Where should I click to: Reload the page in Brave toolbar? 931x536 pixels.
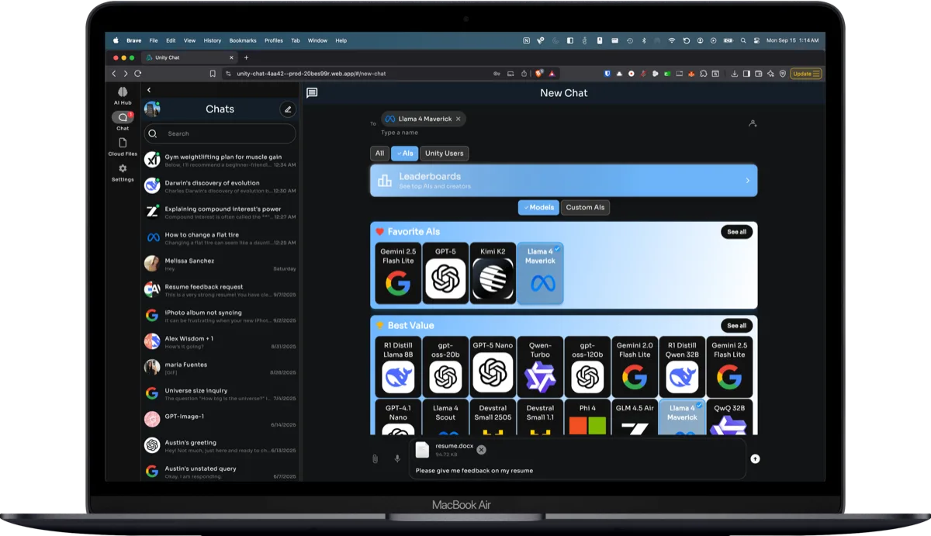point(138,74)
